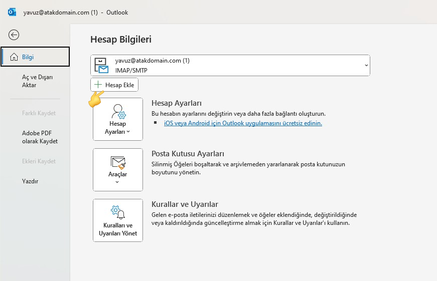Click the window title yavuz@atakdomain.com (1) - Outlook
Screen dimensions: 437x281
76,13
